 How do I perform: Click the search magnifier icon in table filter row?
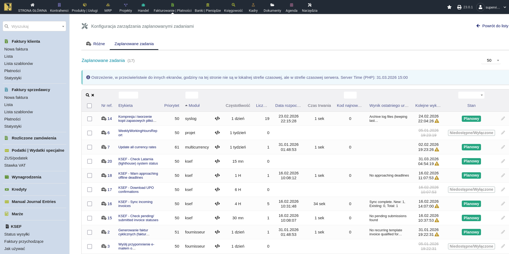(88, 95)
